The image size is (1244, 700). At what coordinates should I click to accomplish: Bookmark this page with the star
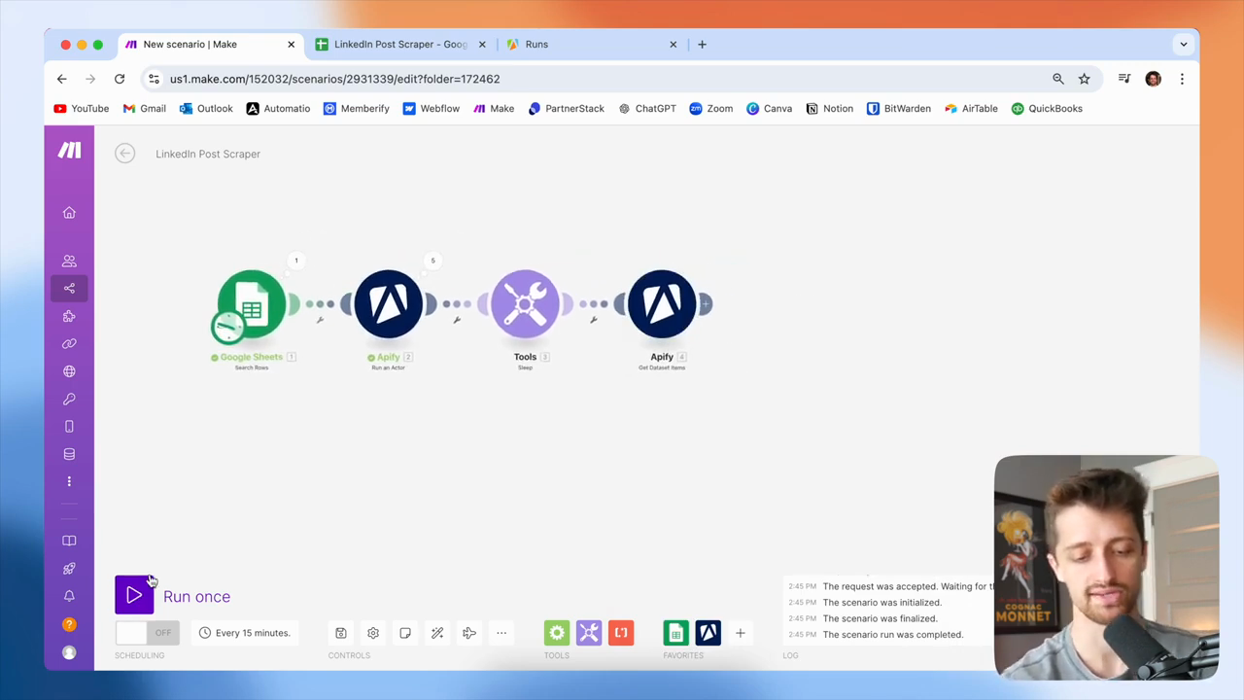click(1085, 79)
